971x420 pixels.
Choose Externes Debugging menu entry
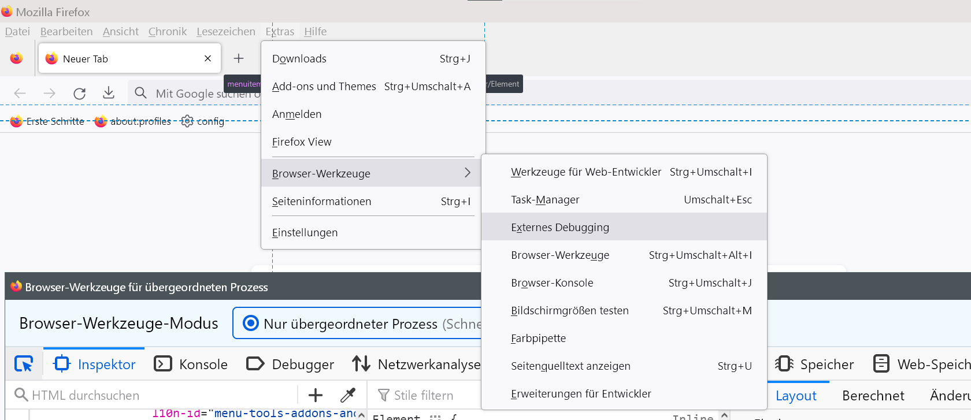[559, 227]
